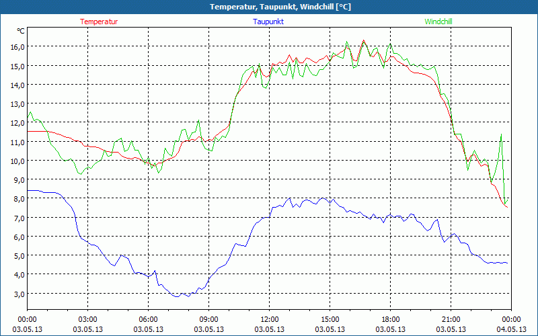Select the 11,0 y-axis value
The width and height of the screenshot is (538, 336).
point(17,142)
